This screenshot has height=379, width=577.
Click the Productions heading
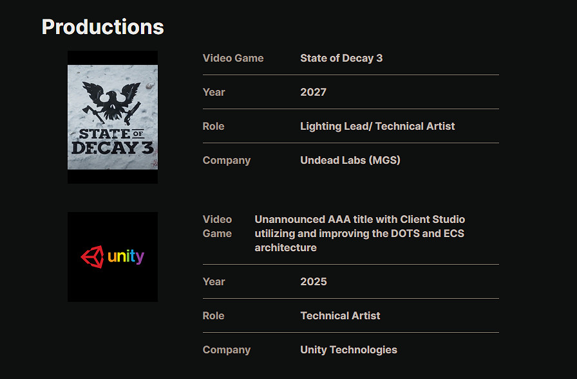(x=102, y=27)
